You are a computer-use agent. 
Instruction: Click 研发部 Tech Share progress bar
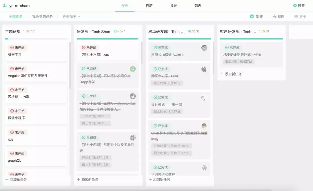tap(108, 39)
